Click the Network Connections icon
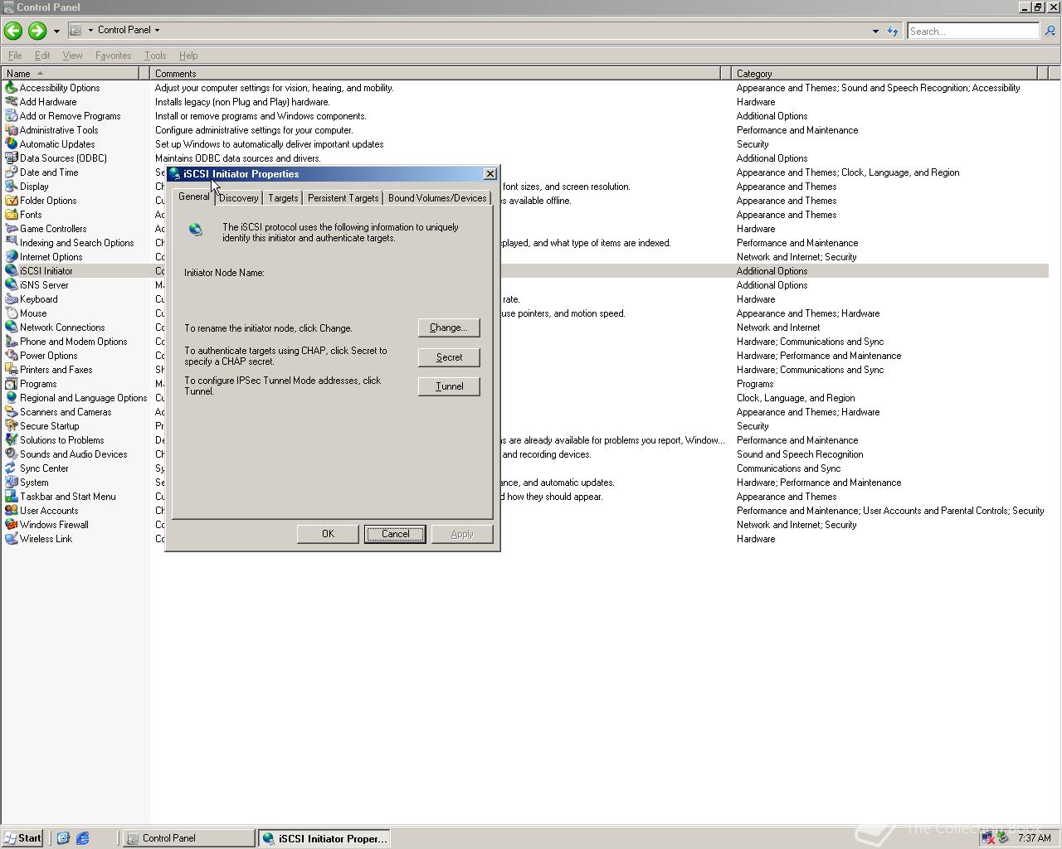The image size is (1062, 849). click(x=11, y=327)
